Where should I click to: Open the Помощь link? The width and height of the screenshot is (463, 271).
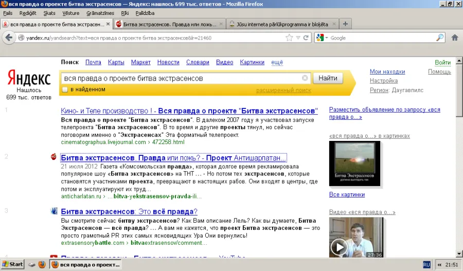coord(439,71)
